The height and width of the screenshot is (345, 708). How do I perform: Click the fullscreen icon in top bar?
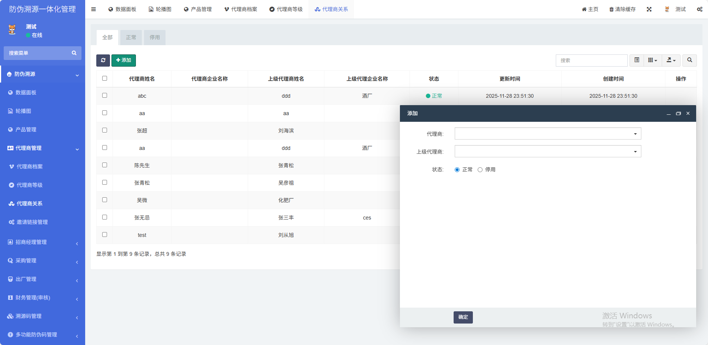pyautogui.click(x=649, y=9)
